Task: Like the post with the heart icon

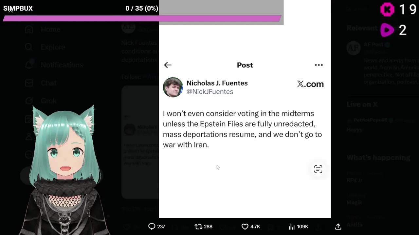Action: coord(245,227)
